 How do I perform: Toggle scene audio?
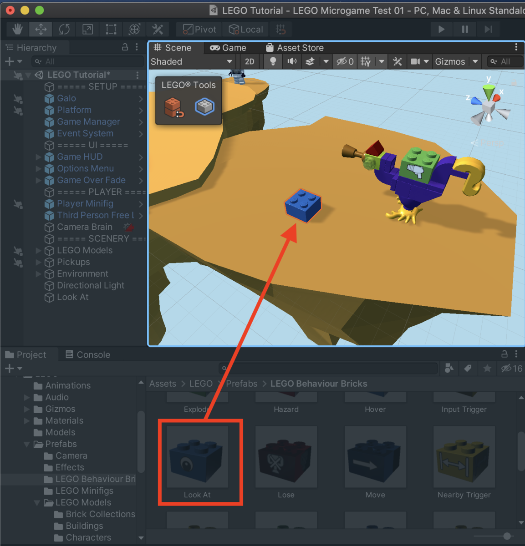click(x=292, y=61)
